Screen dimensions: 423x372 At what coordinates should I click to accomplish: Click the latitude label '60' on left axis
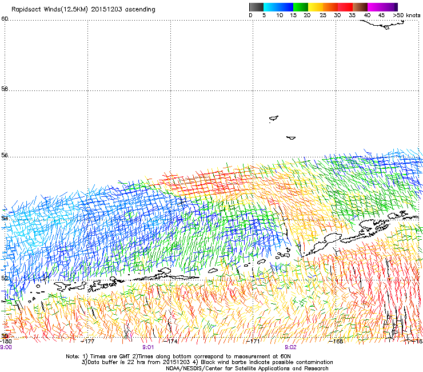coord(5,19)
